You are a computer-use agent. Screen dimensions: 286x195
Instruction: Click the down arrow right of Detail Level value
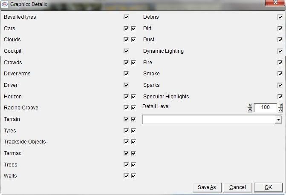[x=280, y=110]
